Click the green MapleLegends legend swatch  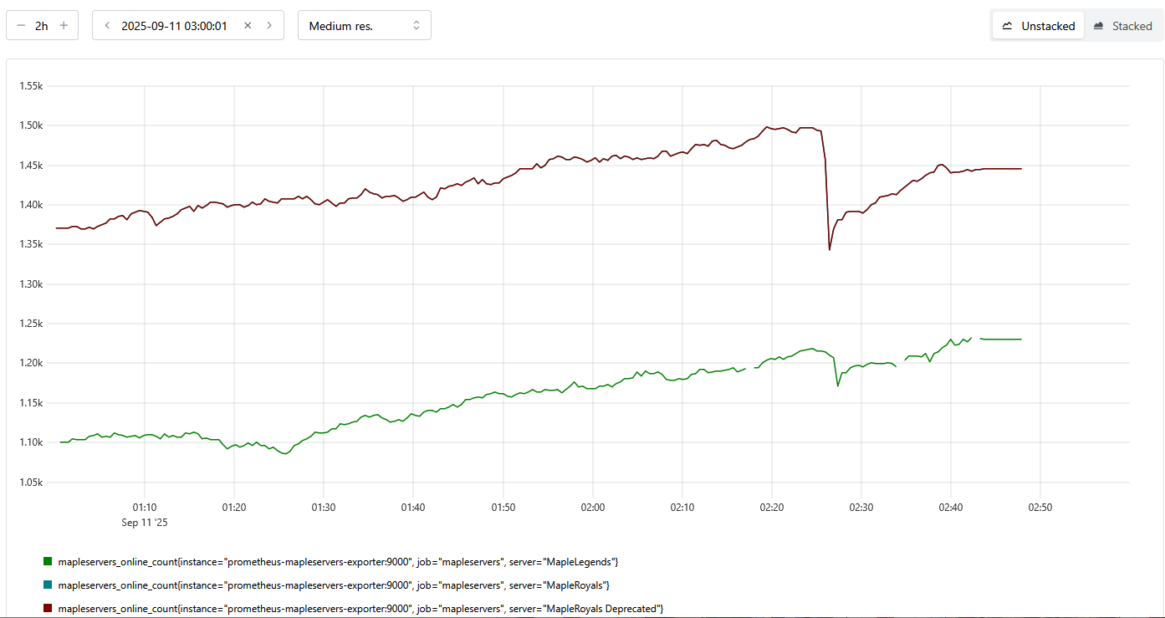[48, 562]
